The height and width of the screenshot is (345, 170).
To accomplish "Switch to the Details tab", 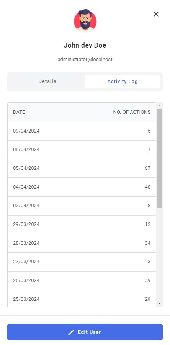I will pyautogui.click(x=47, y=81).
